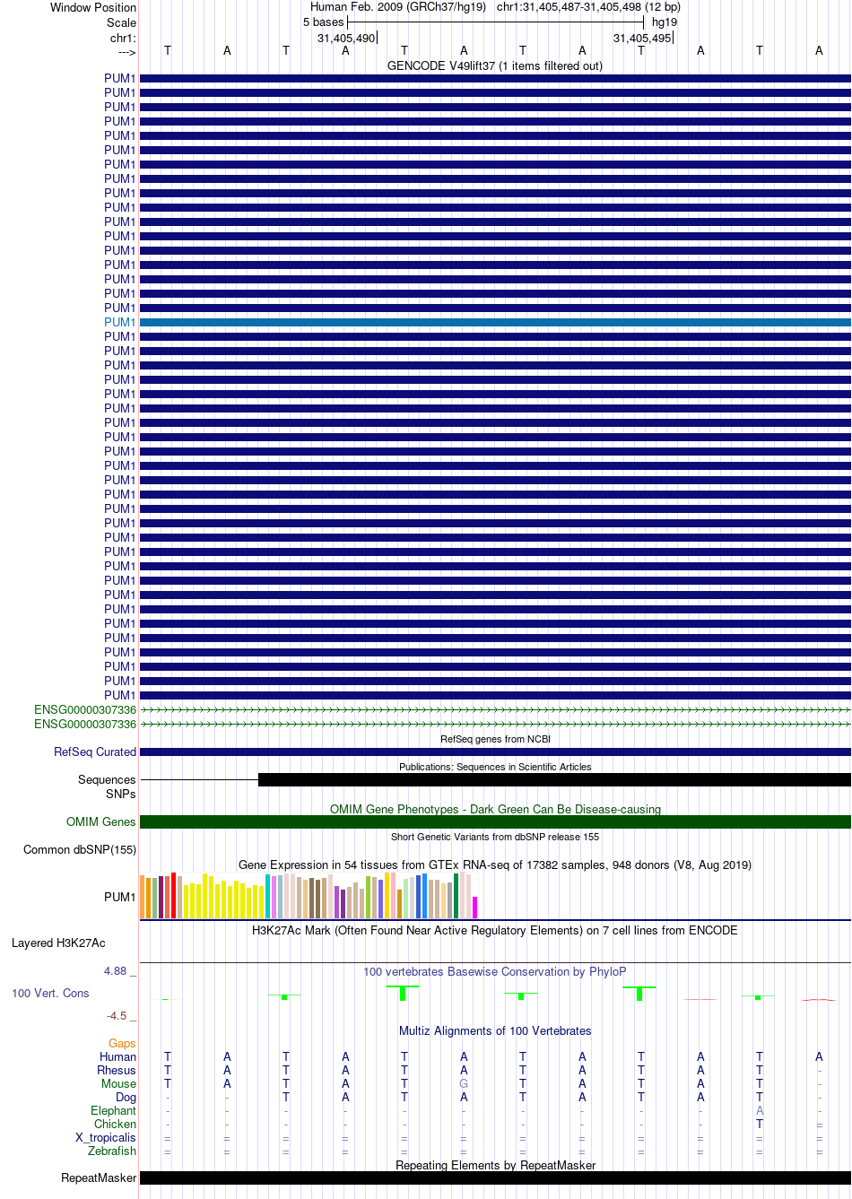Click the hg19 label beside the scale bar
The width and height of the screenshot is (852, 1199).
click(665, 22)
